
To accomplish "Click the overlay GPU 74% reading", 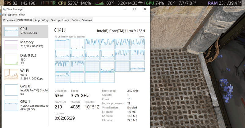I will point(155,3).
